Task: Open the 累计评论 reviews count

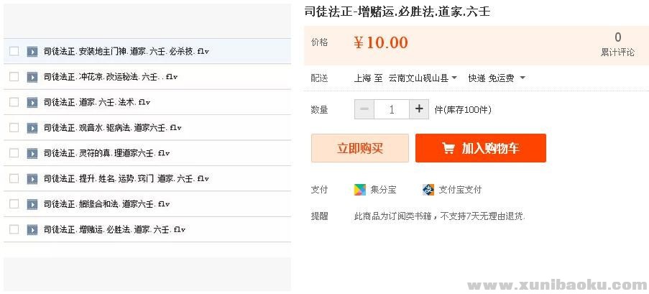Action: pos(617,45)
